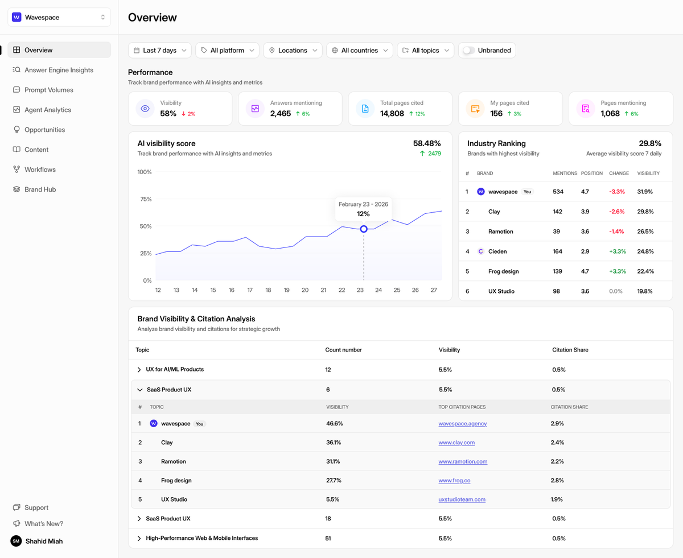Click the SM user avatar
The image size is (683, 558).
click(x=16, y=542)
